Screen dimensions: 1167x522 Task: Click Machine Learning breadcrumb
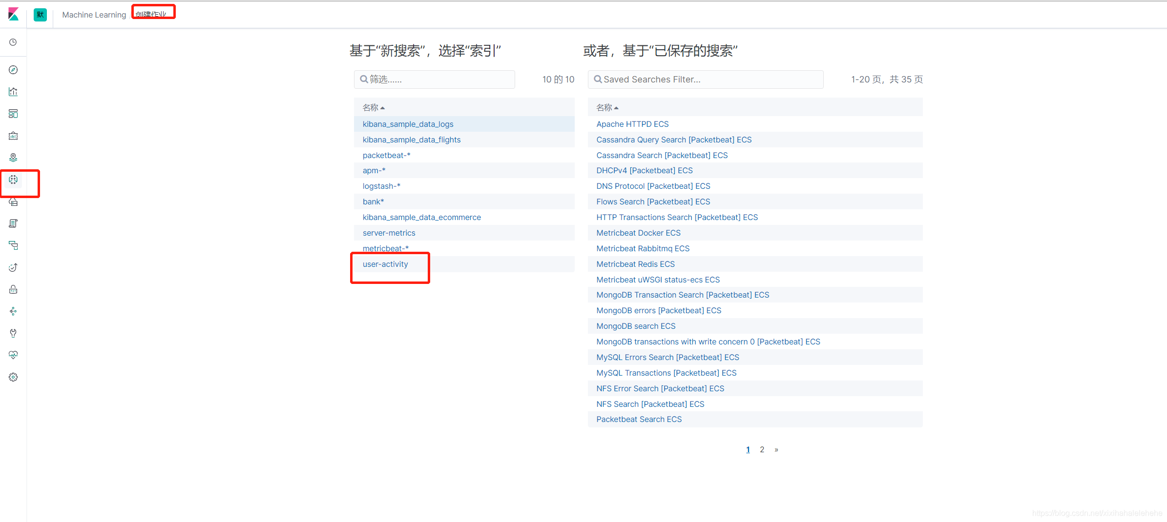[94, 15]
